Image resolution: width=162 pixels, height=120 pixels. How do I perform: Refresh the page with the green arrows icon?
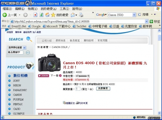[42, 15]
